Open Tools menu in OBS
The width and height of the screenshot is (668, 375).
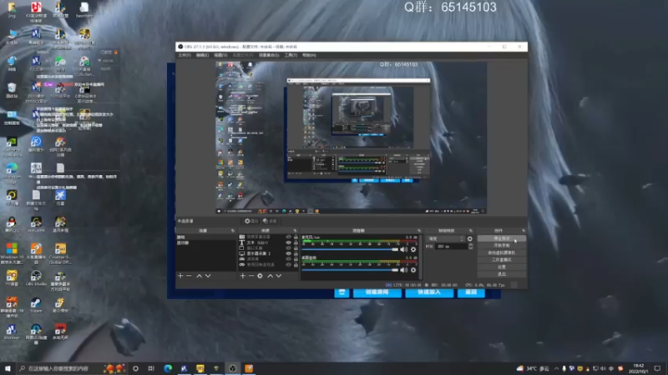click(x=291, y=55)
